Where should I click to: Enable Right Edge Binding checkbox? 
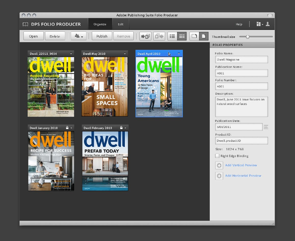[x=217, y=156]
